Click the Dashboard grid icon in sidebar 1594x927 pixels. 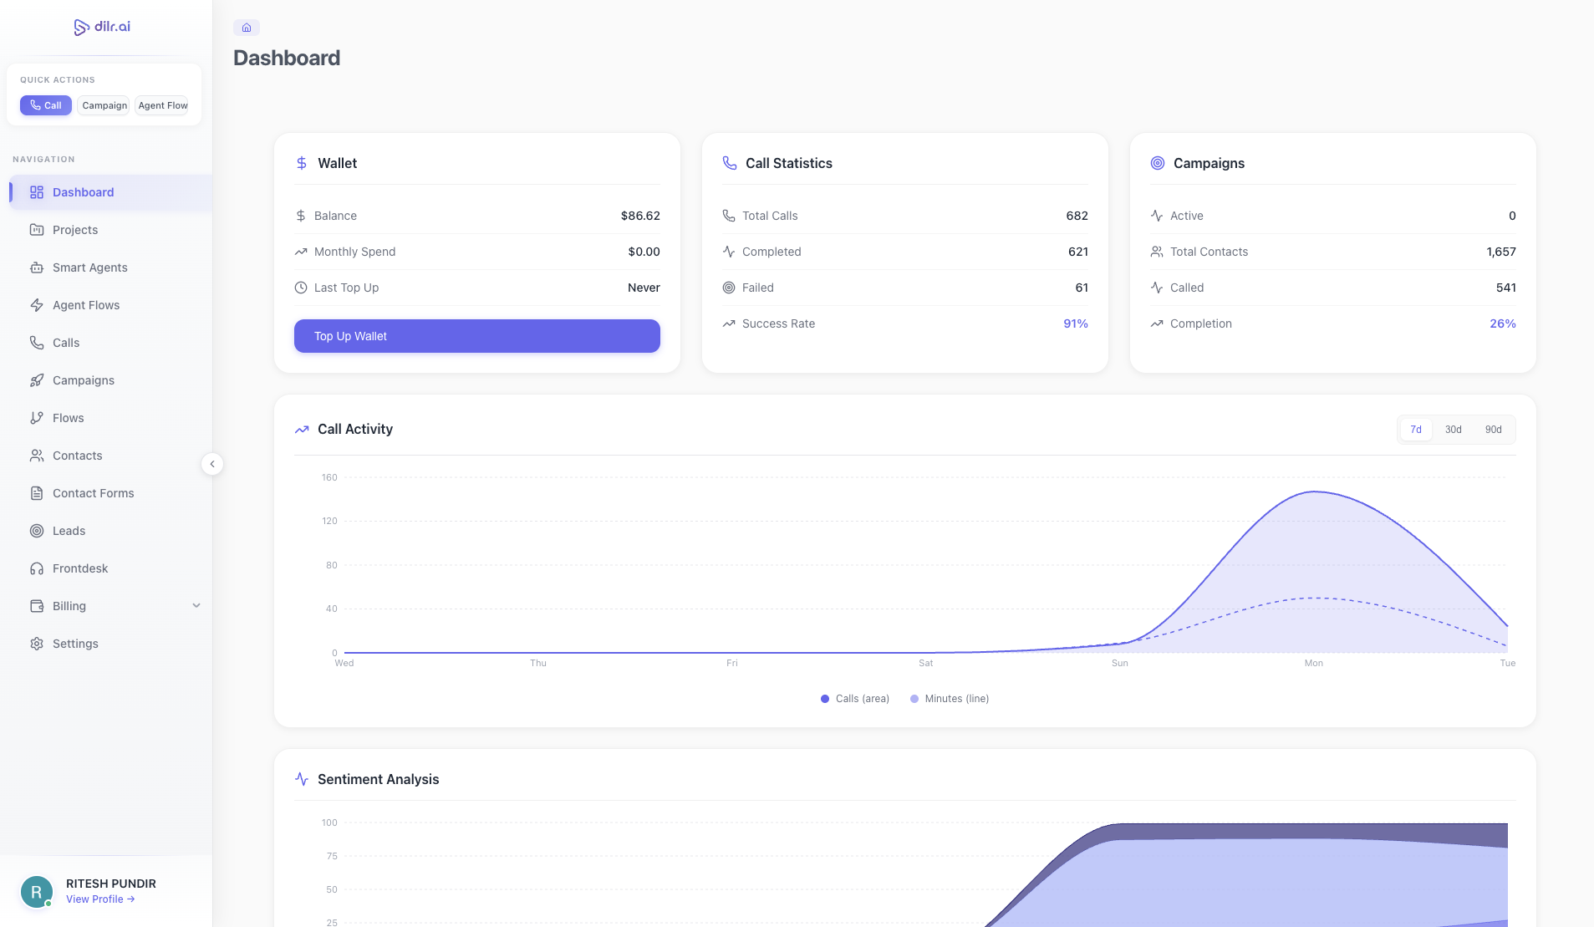(37, 192)
